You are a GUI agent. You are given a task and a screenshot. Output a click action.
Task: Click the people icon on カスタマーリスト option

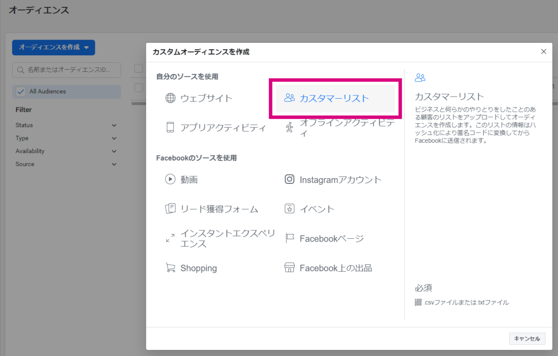[x=289, y=98]
